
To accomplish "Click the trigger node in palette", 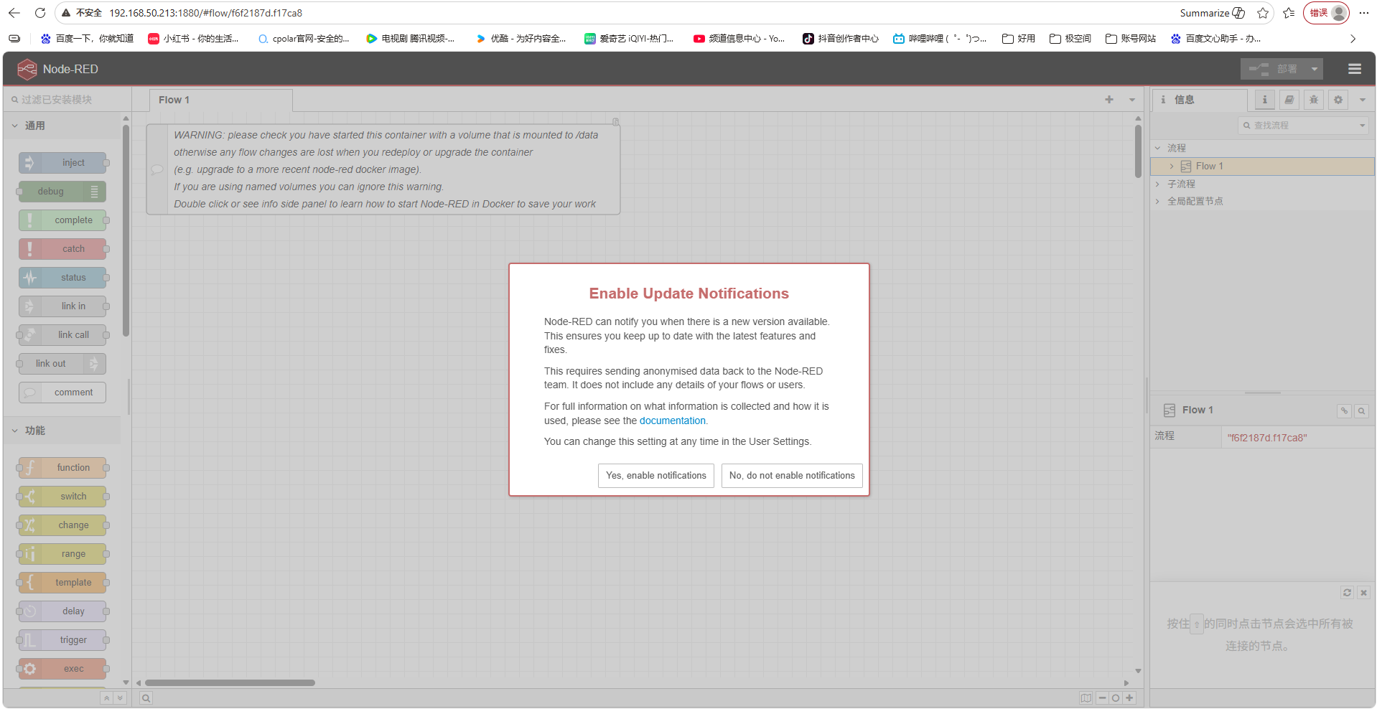I will pyautogui.click(x=62, y=640).
